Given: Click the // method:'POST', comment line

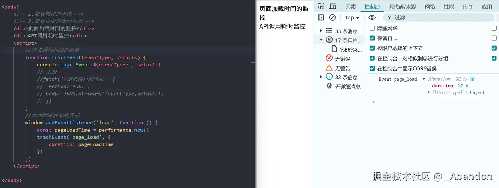Looking at the screenshot, I should (x=63, y=86).
